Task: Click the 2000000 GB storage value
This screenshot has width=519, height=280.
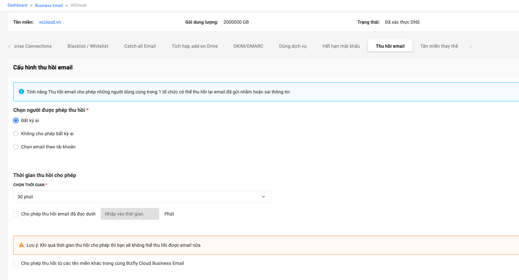Action: [236, 22]
